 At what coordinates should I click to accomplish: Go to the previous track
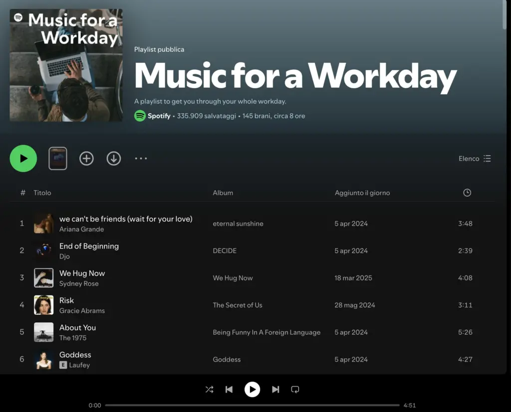pyautogui.click(x=229, y=390)
